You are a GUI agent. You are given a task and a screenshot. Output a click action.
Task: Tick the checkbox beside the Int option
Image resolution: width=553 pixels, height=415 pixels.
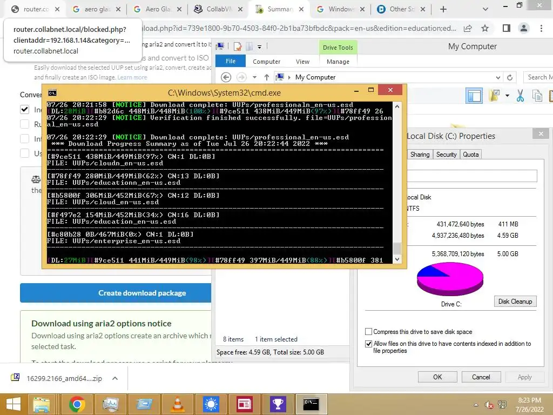24,139
